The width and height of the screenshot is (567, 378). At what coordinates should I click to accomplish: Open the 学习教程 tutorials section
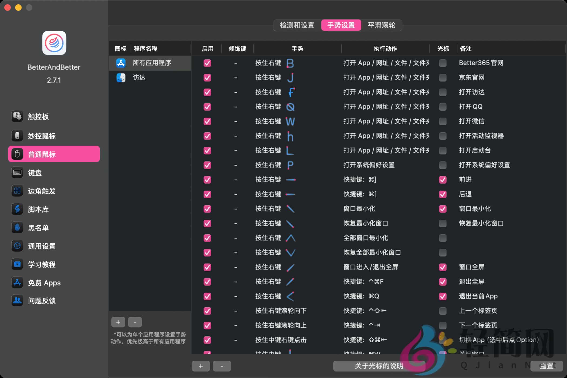point(42,265)
